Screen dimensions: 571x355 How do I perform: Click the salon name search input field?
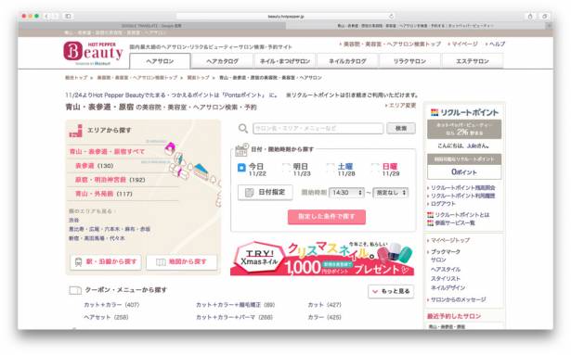(318, 129)
